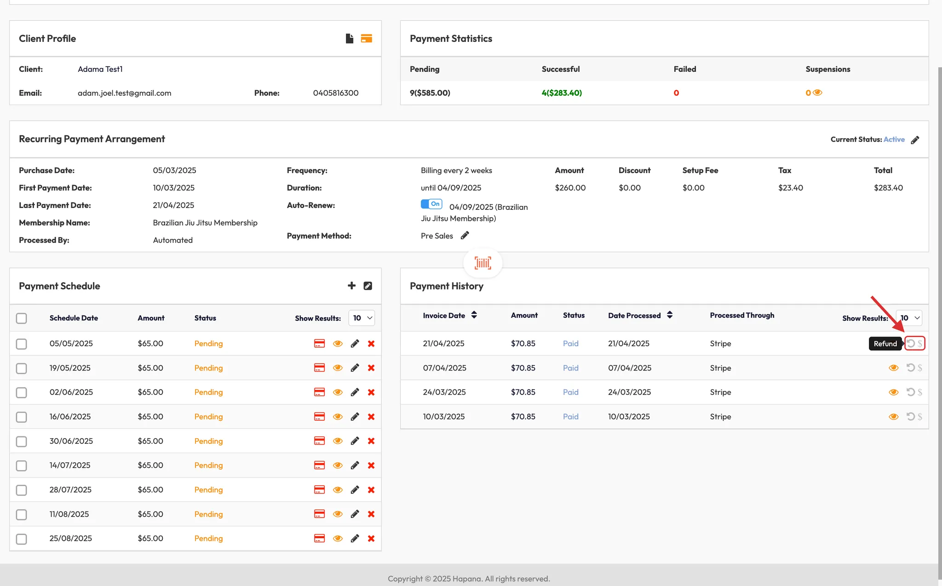942x586 pixels.
Task: Add a new payment schedule entry
Action: click(351, 286)
